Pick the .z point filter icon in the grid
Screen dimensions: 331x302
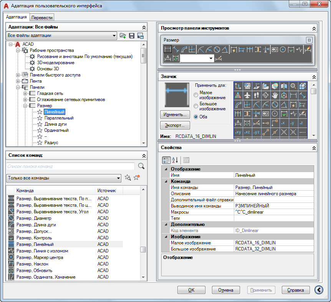point(301,123)
